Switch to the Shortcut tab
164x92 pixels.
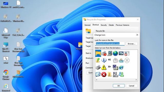coord(96,25)
